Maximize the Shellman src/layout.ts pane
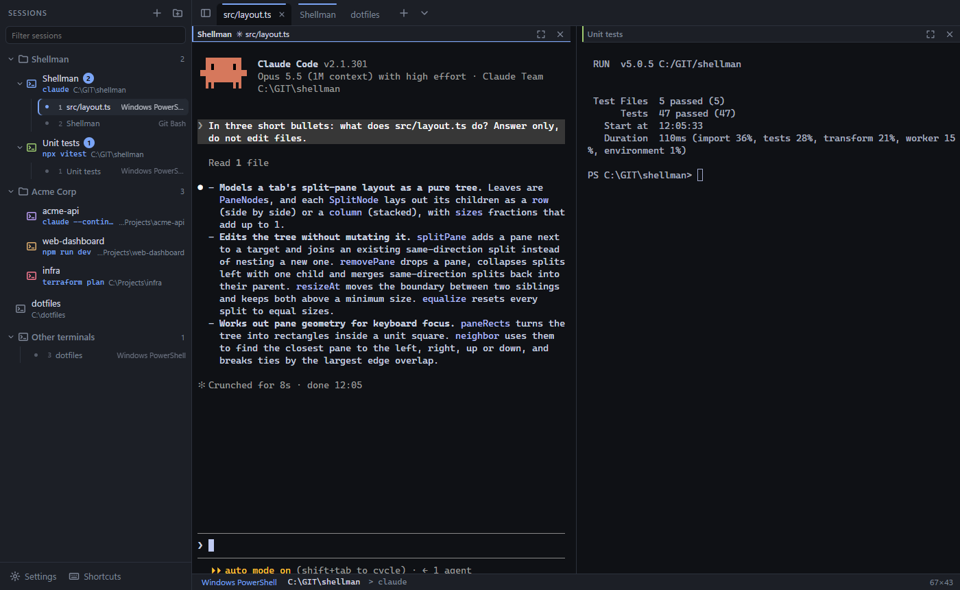Image resolution: width=960 pixels, height=590 pixels. pos(541,34)
